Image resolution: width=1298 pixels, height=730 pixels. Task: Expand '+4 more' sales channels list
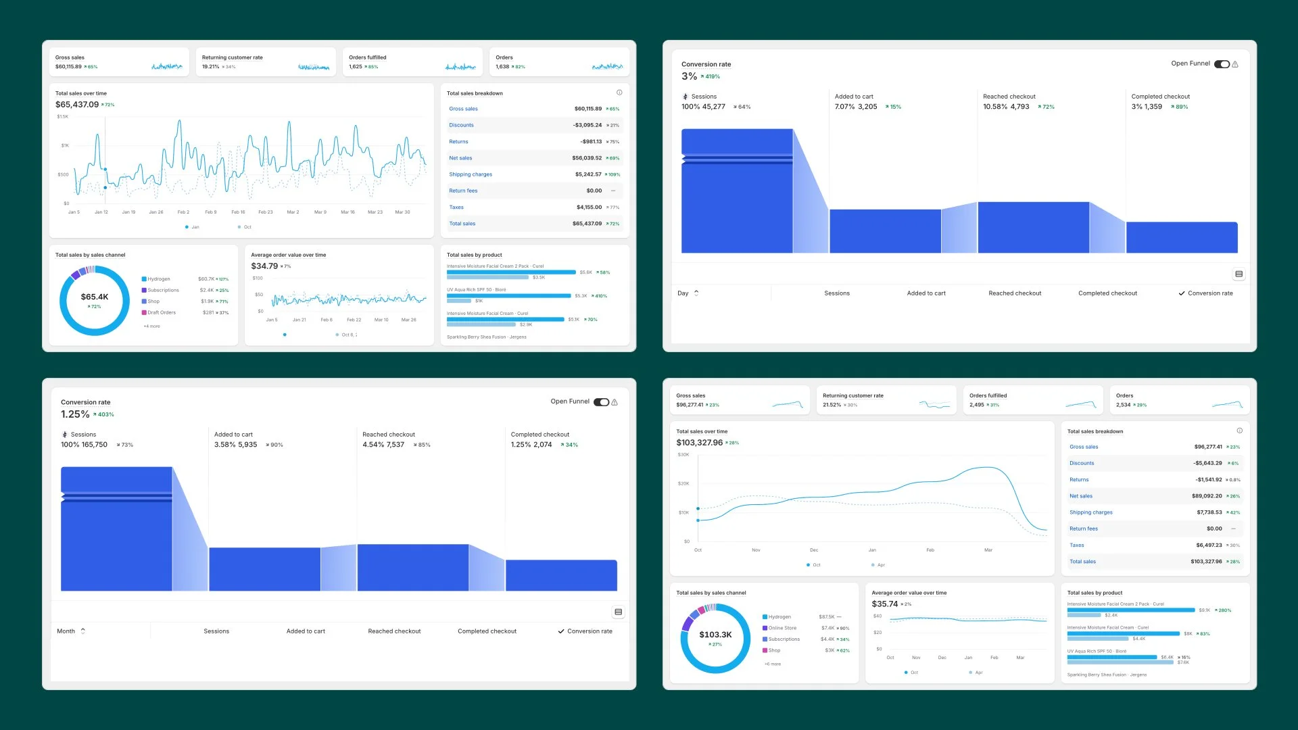coord(151,326)
